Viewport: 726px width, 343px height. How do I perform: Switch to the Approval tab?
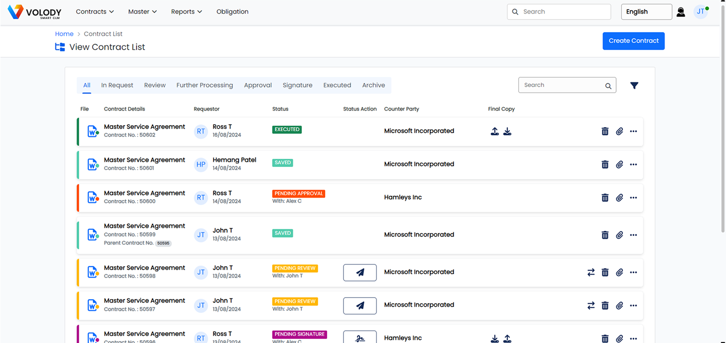click(x=258, y=85)
